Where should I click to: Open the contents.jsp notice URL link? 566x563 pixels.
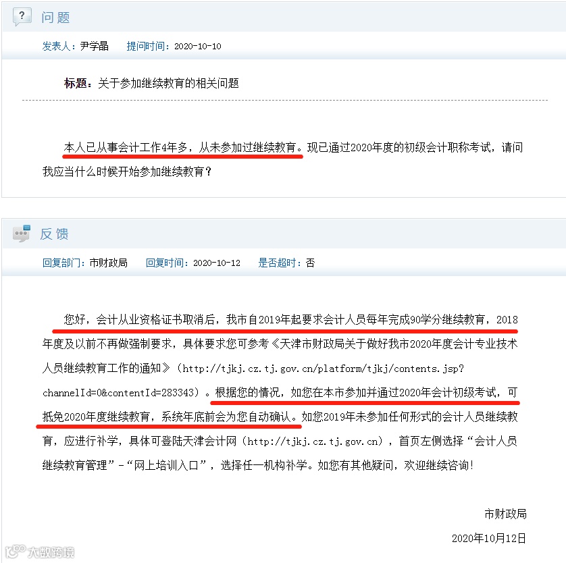coord(253,381)
